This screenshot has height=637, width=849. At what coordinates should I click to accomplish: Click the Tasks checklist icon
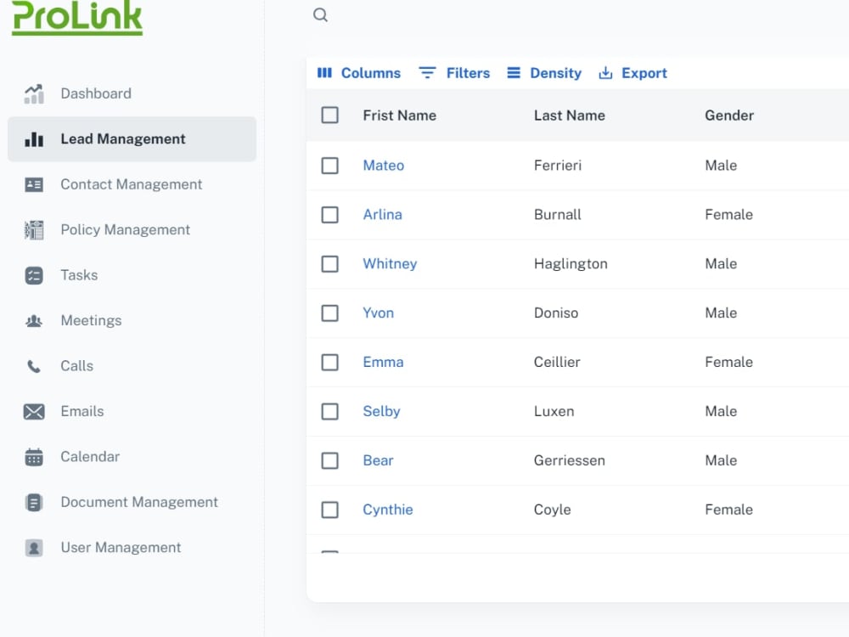(x=34, y=275)
